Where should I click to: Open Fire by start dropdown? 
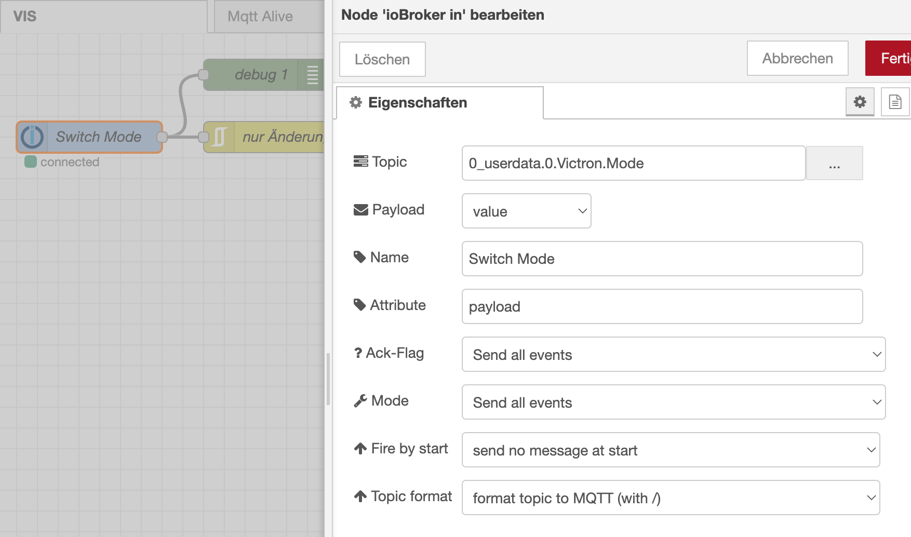tap(671, 450)
